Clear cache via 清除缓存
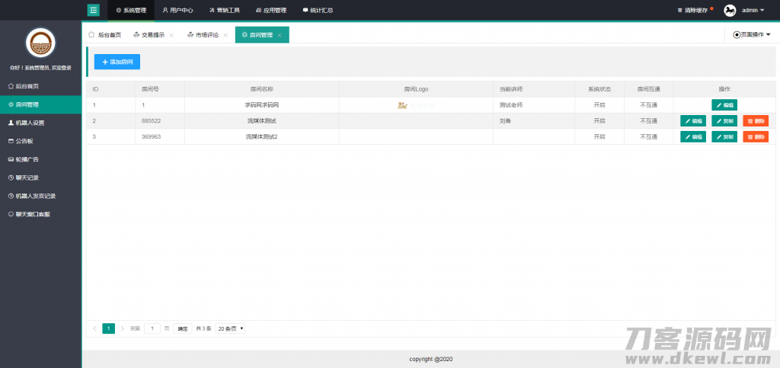Screen dimensions: 780x368 693,10
